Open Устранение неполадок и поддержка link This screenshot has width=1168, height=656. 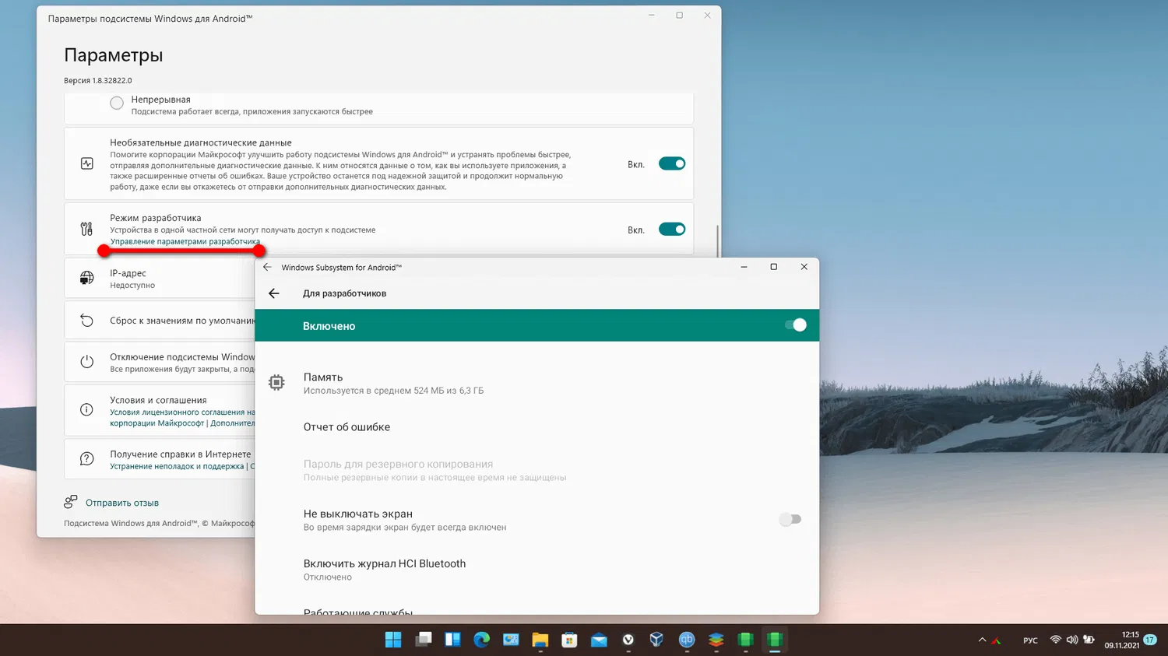click(x=177, y=466)
